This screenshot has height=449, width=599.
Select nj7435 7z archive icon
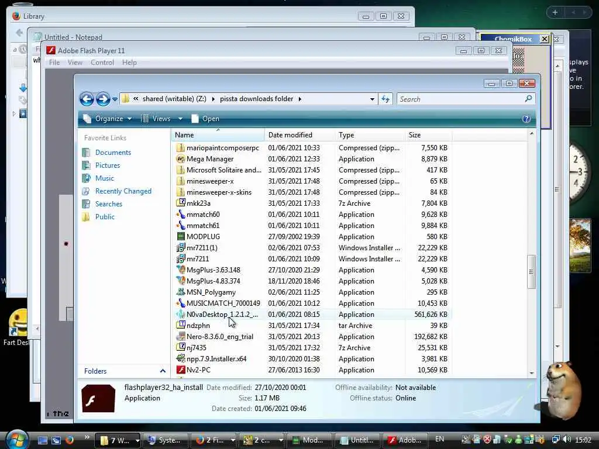(180, 347)
